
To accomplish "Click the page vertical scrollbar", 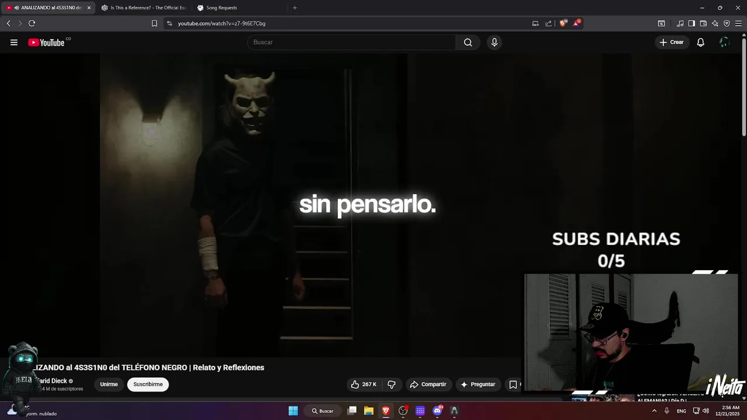I will 744,87.
